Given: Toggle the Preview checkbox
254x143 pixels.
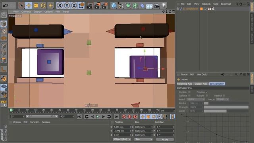Looking at the screenshot, I should [207, 92].
